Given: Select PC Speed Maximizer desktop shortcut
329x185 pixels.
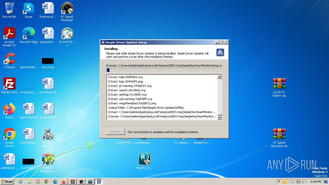Looking at the screenshot, I should 67,12.
